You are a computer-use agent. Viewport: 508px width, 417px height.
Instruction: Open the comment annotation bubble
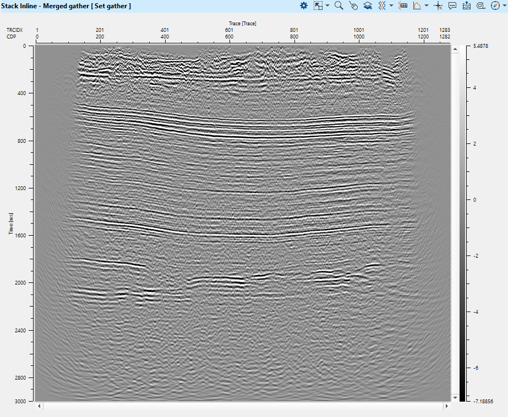click(x=452, y=5)
